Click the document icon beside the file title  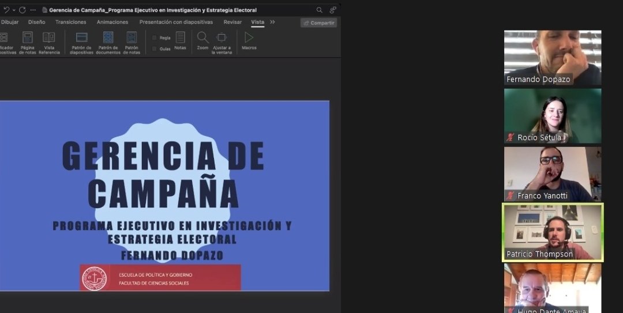point(44,10)
